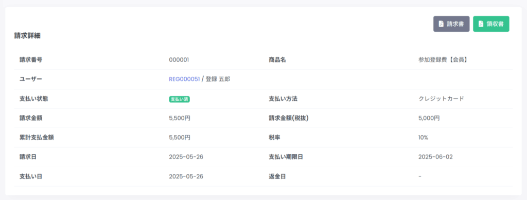Click the PDF icon in 領収書 button
Viewport: 527px width, 200px height.
pyautogui.click(x=481, y=24)
